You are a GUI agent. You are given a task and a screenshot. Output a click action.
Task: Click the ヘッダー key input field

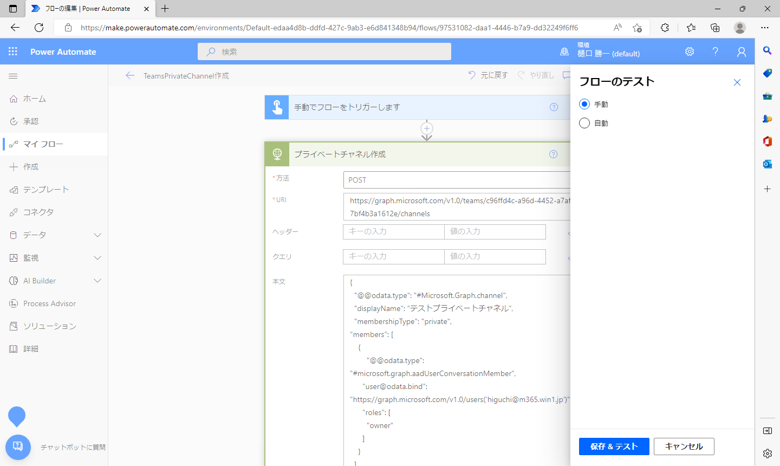pyautogui.click(x=394, y=232)
